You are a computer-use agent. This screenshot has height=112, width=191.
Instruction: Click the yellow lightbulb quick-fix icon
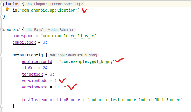7,10
